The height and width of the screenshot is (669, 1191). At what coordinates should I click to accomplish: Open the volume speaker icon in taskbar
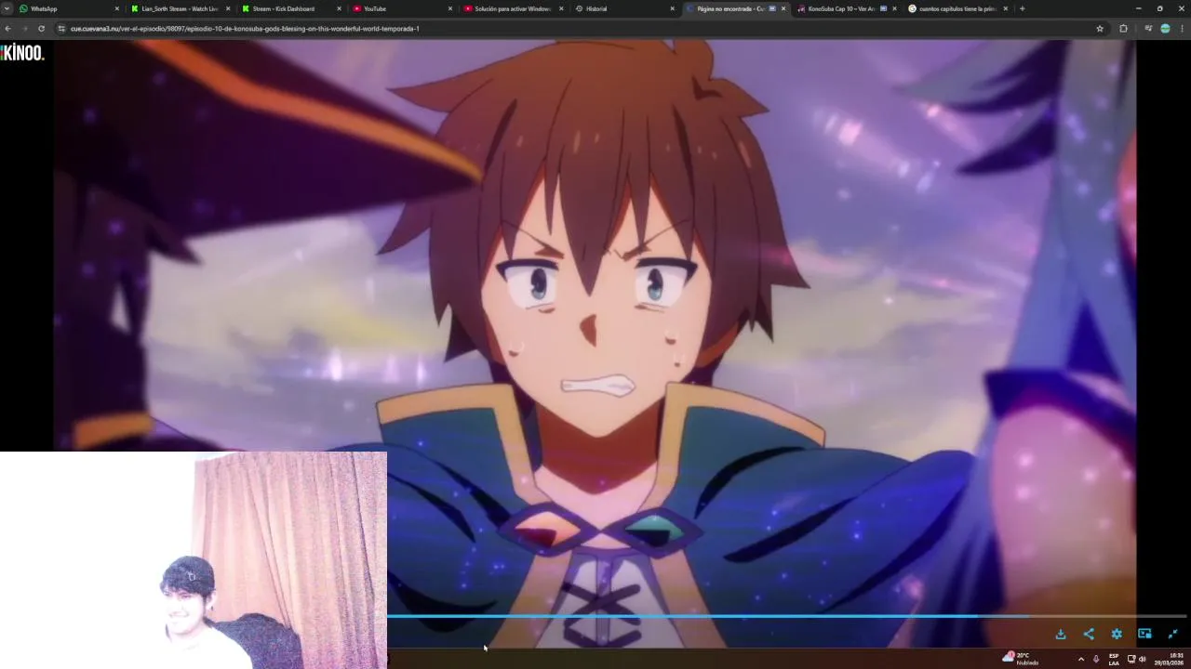[x=1143, y=659]
